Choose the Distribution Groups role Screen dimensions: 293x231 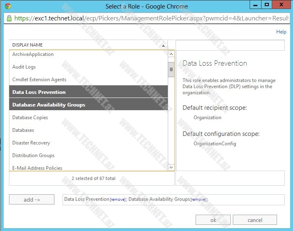click(x=33, y=155)
